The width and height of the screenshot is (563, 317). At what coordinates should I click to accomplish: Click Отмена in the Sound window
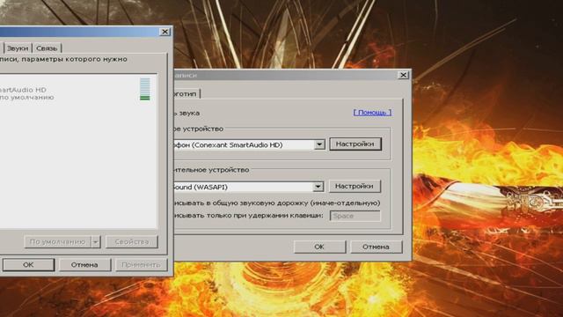point(84,264)
